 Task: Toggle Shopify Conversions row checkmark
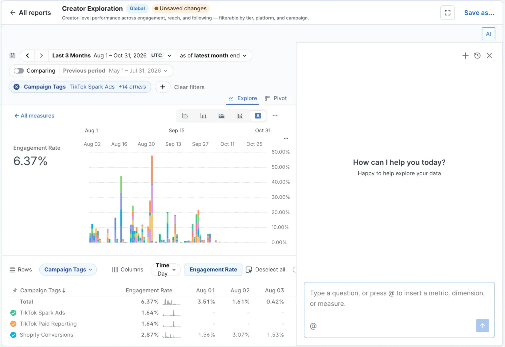(x=13, y=335)
